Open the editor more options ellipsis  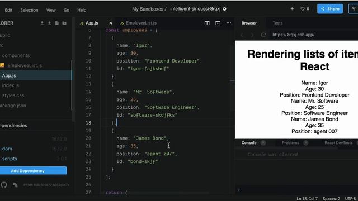coord(229,23)
